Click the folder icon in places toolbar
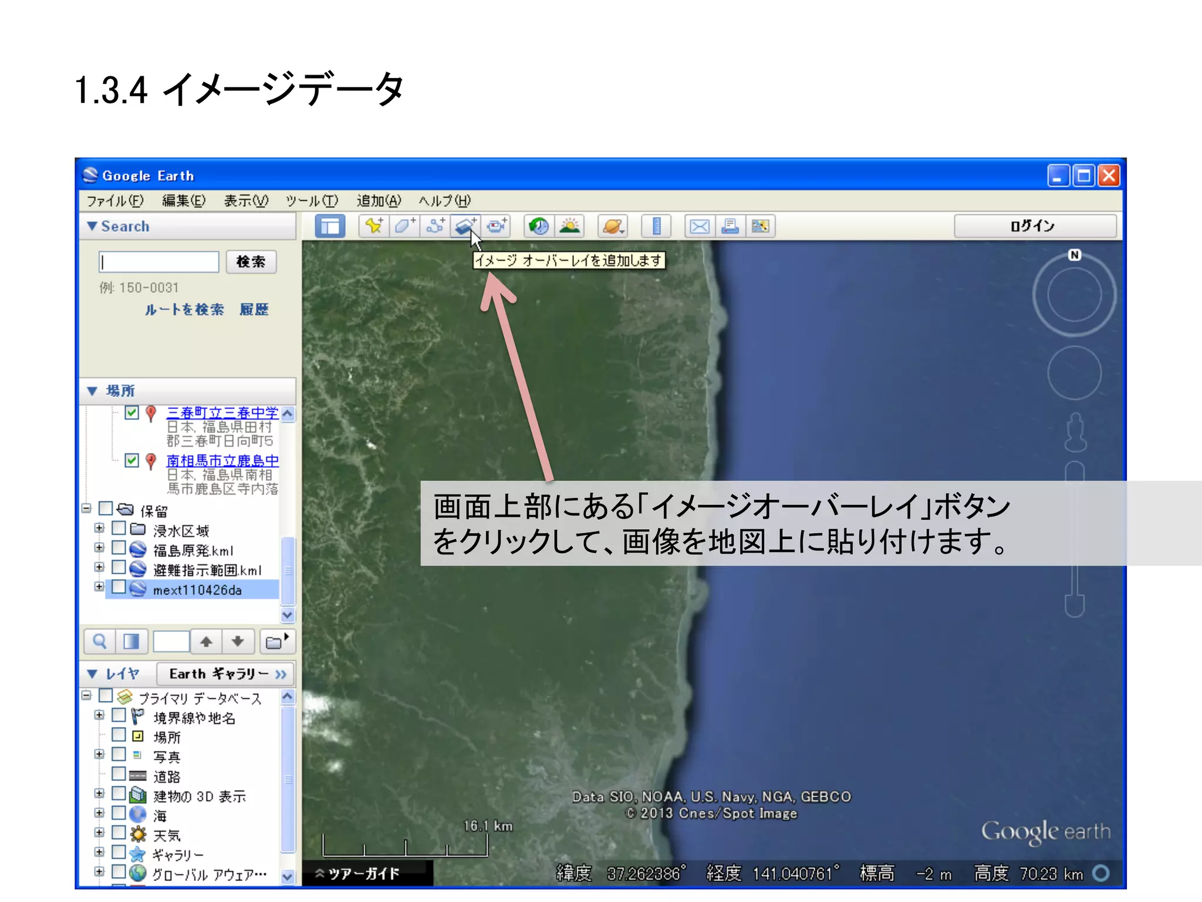 pyautogui.click(x=277, y=641)
